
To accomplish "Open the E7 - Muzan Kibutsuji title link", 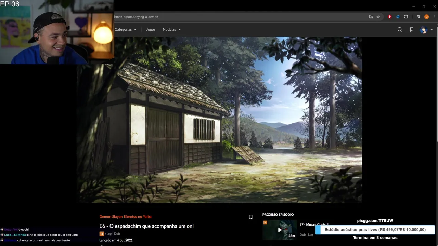I will (x=314, y=224).
